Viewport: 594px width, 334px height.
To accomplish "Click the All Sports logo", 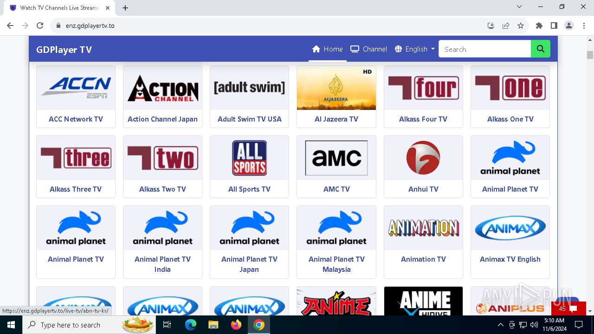I will pos(249,158).
